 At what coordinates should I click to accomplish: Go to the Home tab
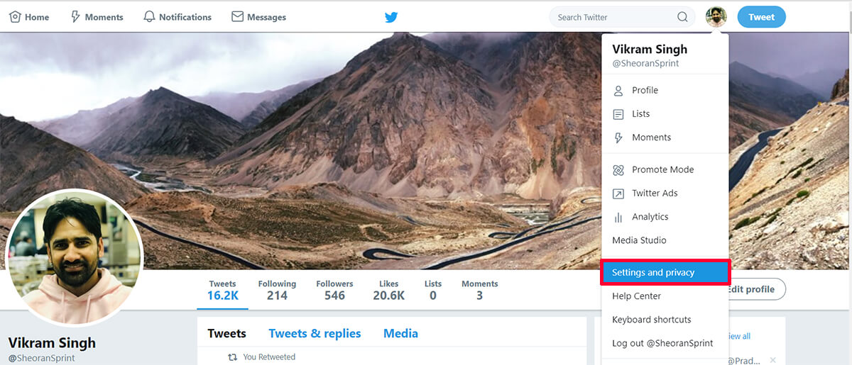pos(29,17)
